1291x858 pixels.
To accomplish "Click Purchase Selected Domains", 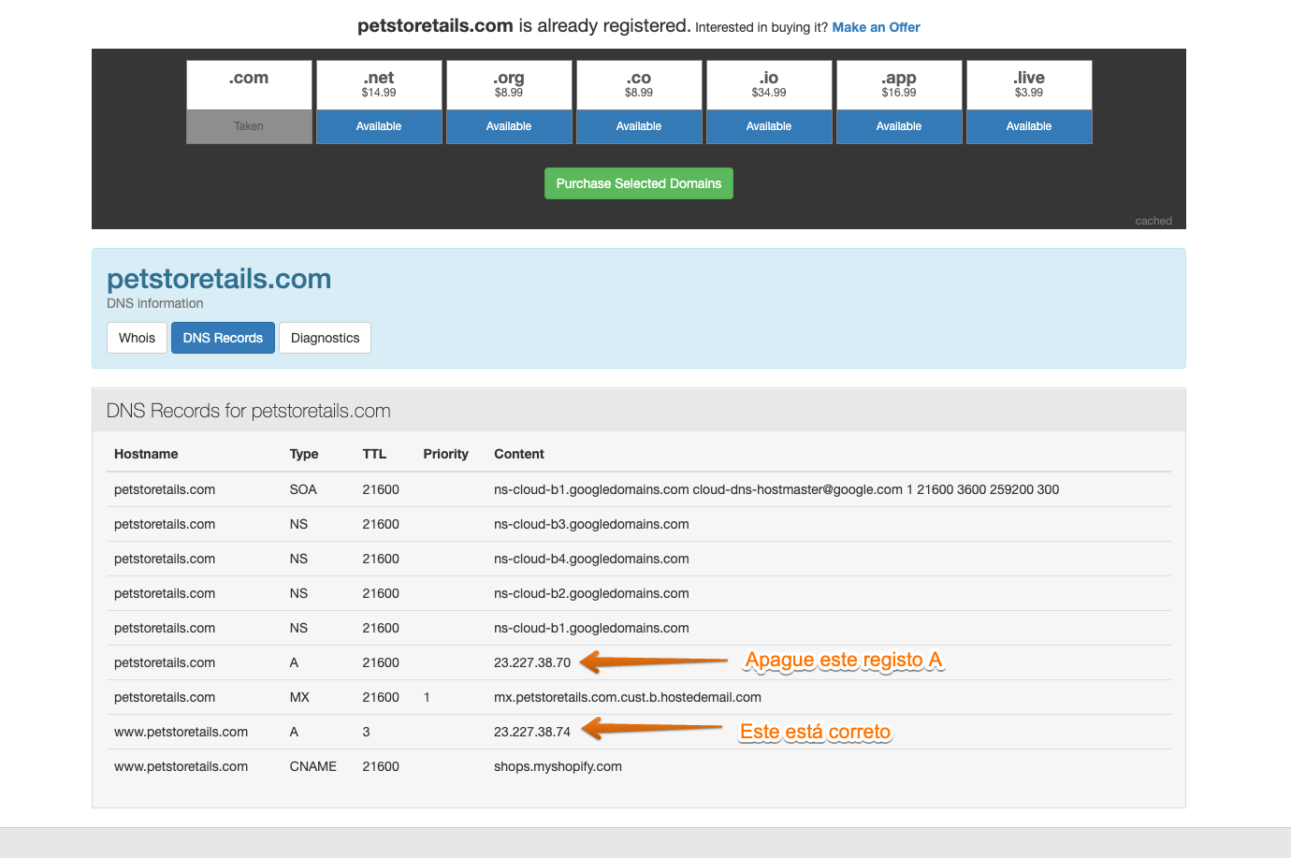I will click(x=639, y=183).
